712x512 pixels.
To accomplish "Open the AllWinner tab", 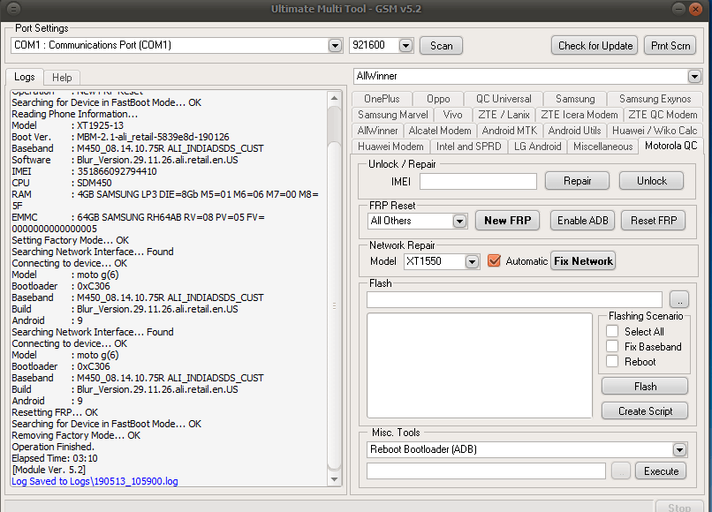I will point(378,131).
